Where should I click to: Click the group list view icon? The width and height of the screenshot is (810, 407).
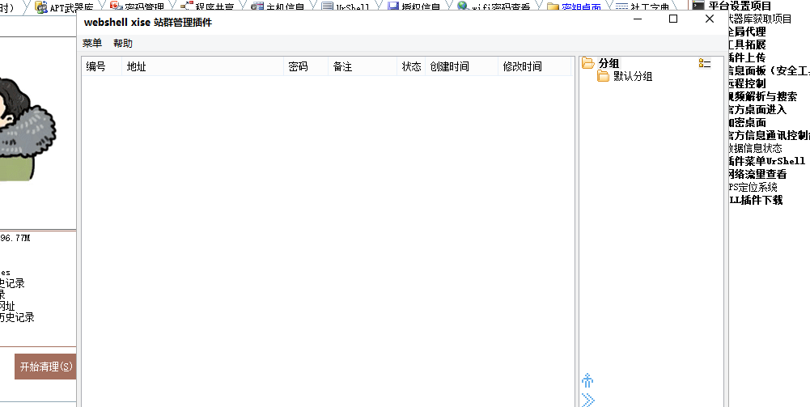click(705, 63)
